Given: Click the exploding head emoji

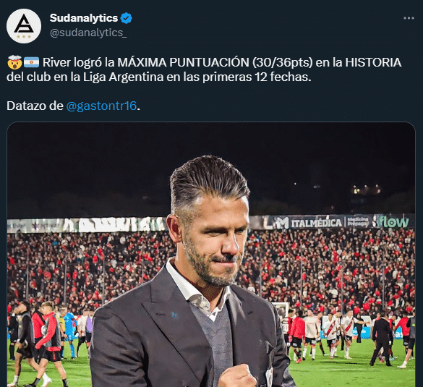Looking at the screenshot, I should point(14,62).
